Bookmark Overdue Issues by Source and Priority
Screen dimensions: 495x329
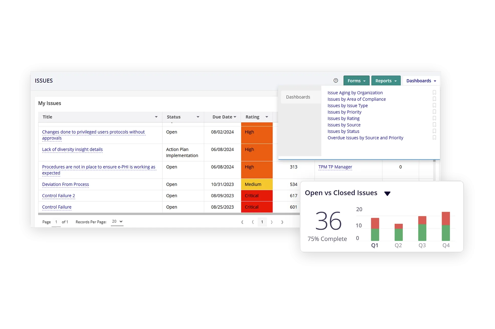pyautogui.click(x=434, y=138)
